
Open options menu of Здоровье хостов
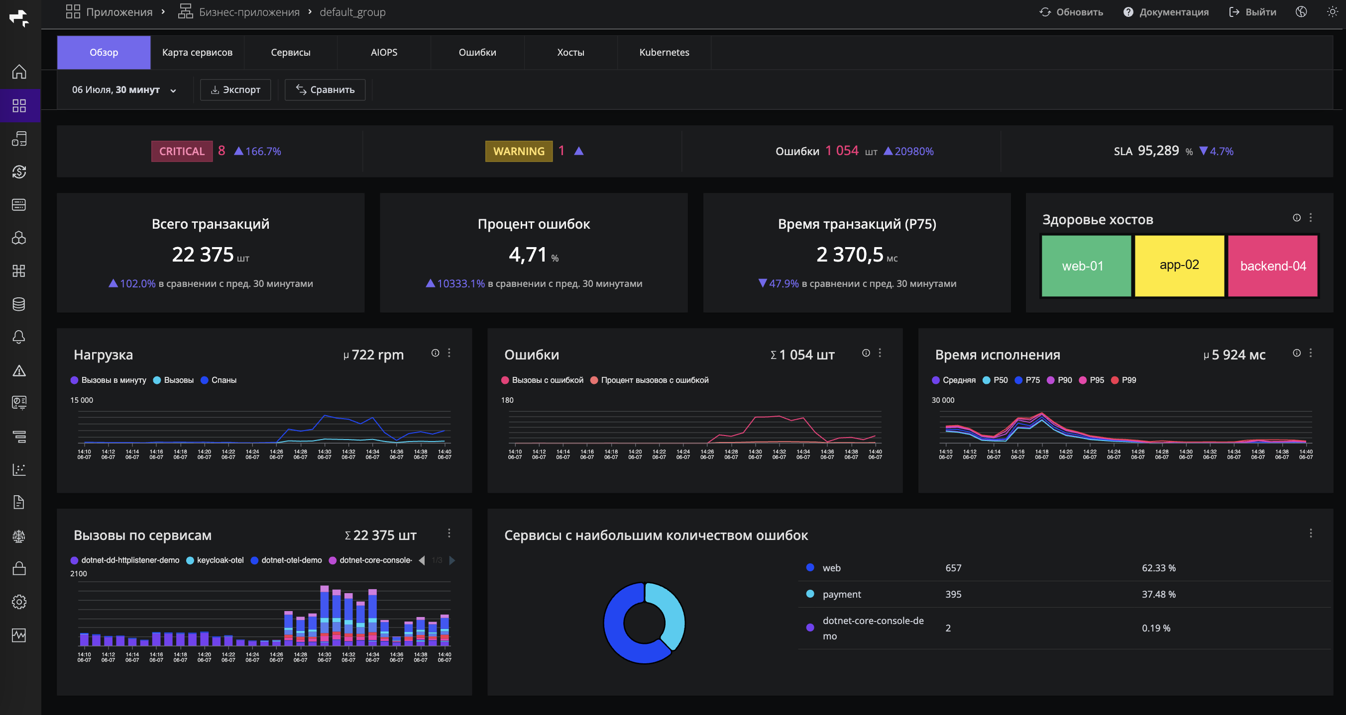click(x=1311, y=218)
